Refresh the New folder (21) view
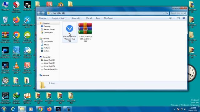200x112 pixels. click(x=167, y=13)
